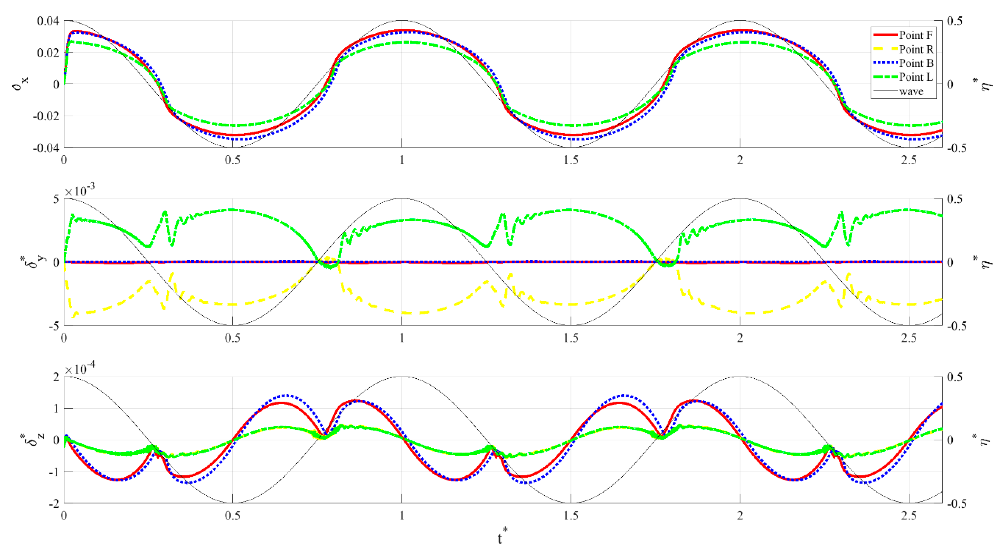The image size is (1006, 557).
Task: Click the wave legend entry
Action: pos(911,91)
